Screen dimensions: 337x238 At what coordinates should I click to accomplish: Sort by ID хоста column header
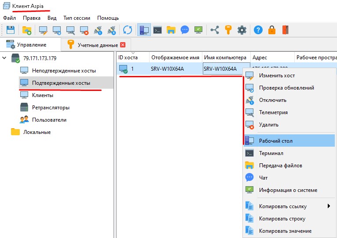133,57
